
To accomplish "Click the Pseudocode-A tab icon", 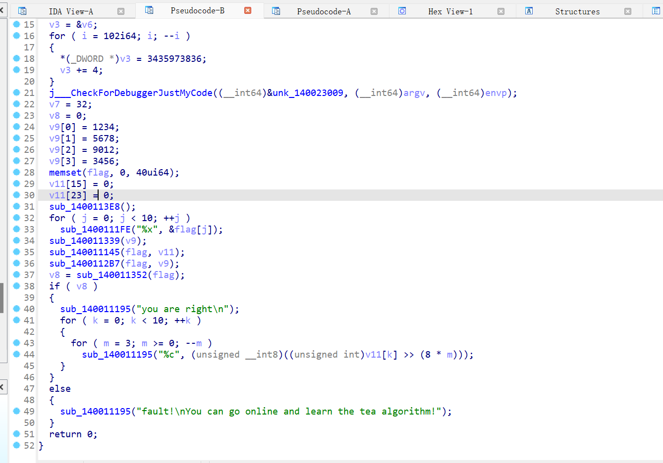I will (276, 11).
